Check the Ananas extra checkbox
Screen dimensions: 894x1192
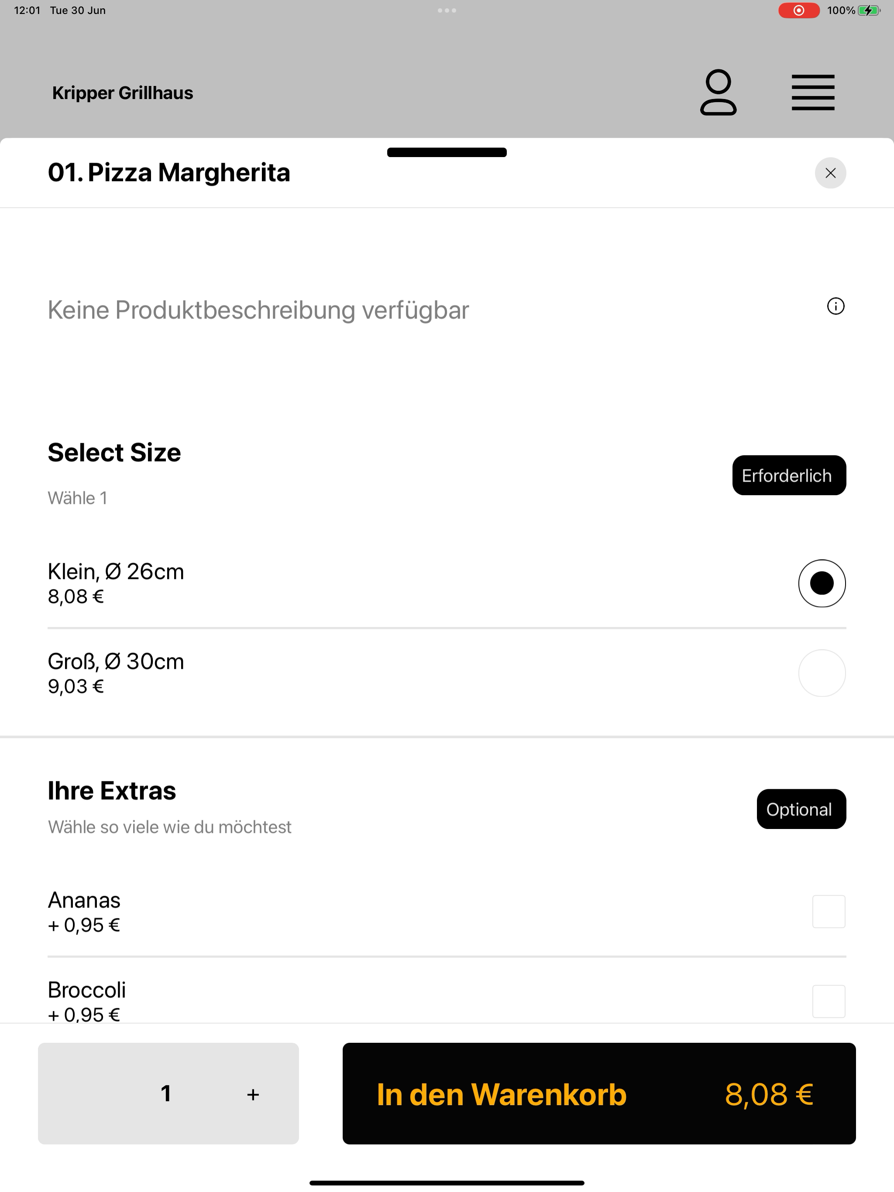(828, 911)
